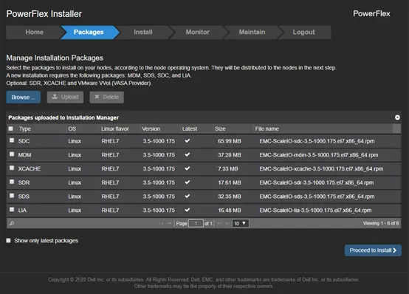Screen dimensions: 409x294
Task: Click the Browse button
Action: [x=23, y=97]
